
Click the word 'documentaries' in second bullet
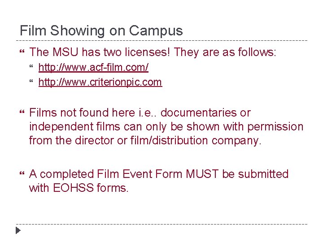click(198, 112)
